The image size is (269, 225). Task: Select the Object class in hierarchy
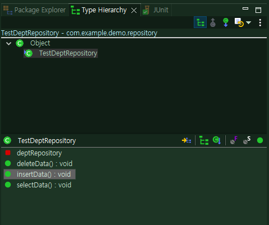pyautogui.click(x=40, y=43)
